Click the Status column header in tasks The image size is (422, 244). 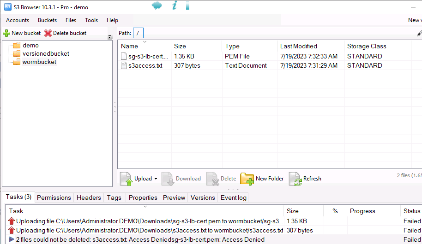pyautogui.click(x=411, y=211)
